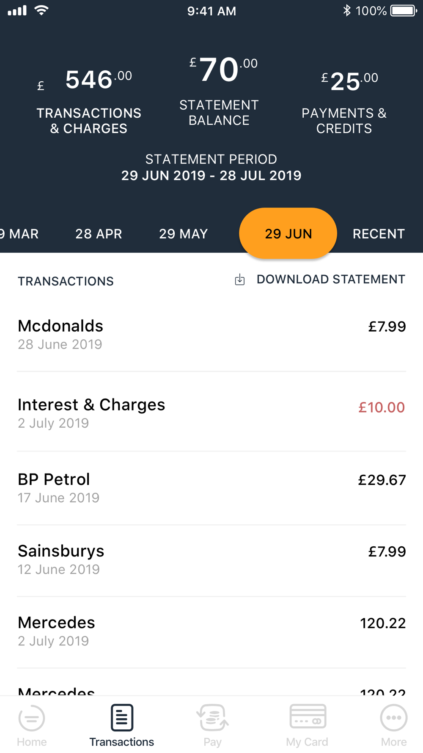Viewport: 423px width, 753px height.
Task: Switch to the RECENT tab
Action: tap(379, 234)
